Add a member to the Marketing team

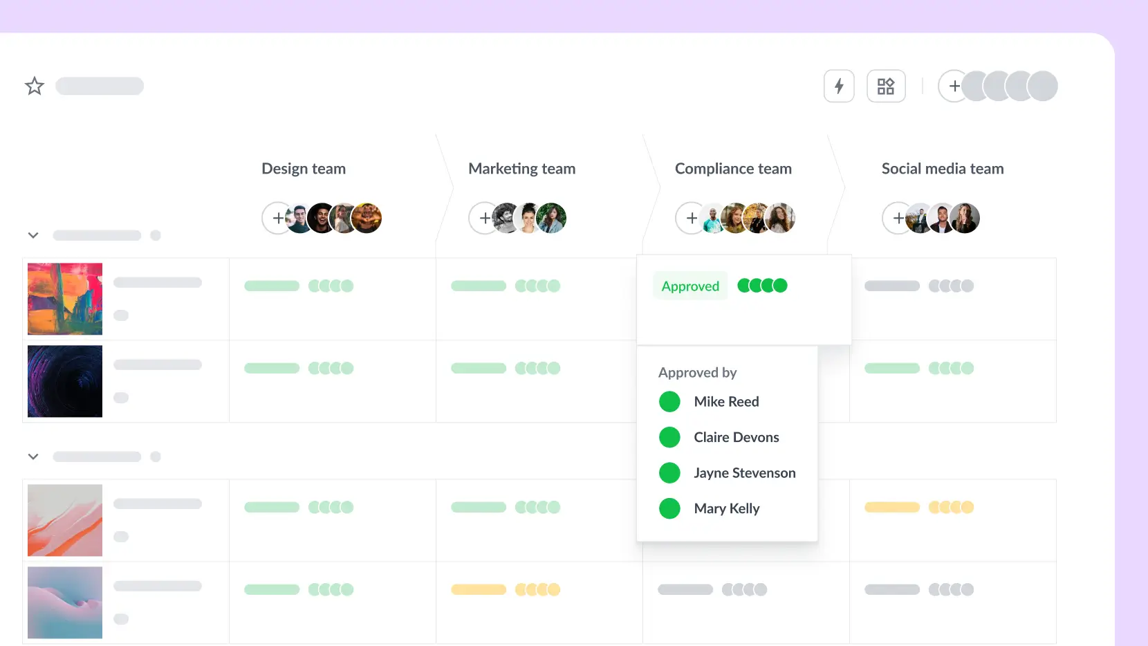484,218
